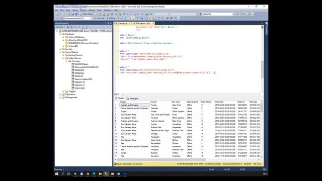
Task: Toggle auto-hide pin on Object Explorer
Action: pyautogui.click(x=108, y=23)
